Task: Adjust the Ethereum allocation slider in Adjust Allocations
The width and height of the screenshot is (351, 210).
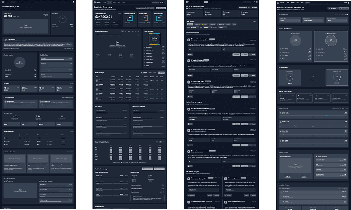Action: (313, 125)
